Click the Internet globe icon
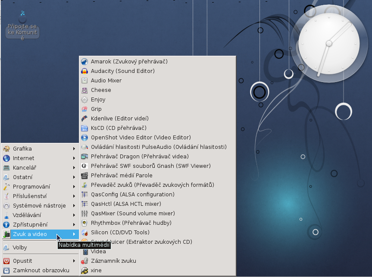 pyautogui.click(x=6, y=158)
